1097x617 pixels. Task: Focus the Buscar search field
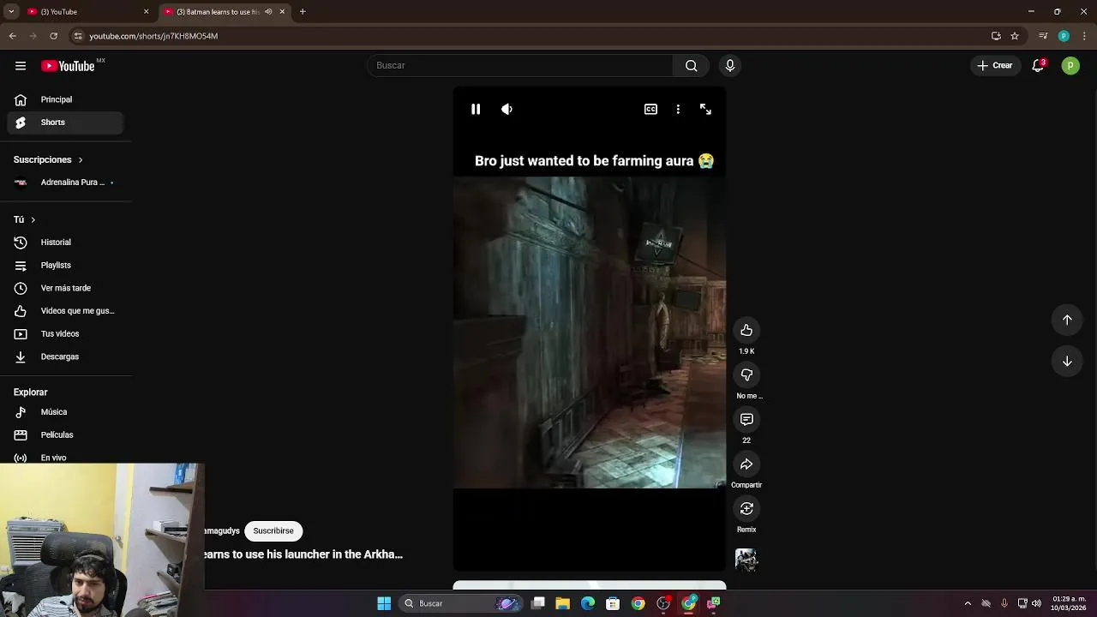pyautogui.click(x=521, y=65)
